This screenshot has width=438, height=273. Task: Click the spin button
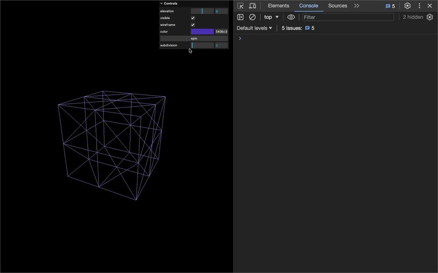[x=194, y=38]
